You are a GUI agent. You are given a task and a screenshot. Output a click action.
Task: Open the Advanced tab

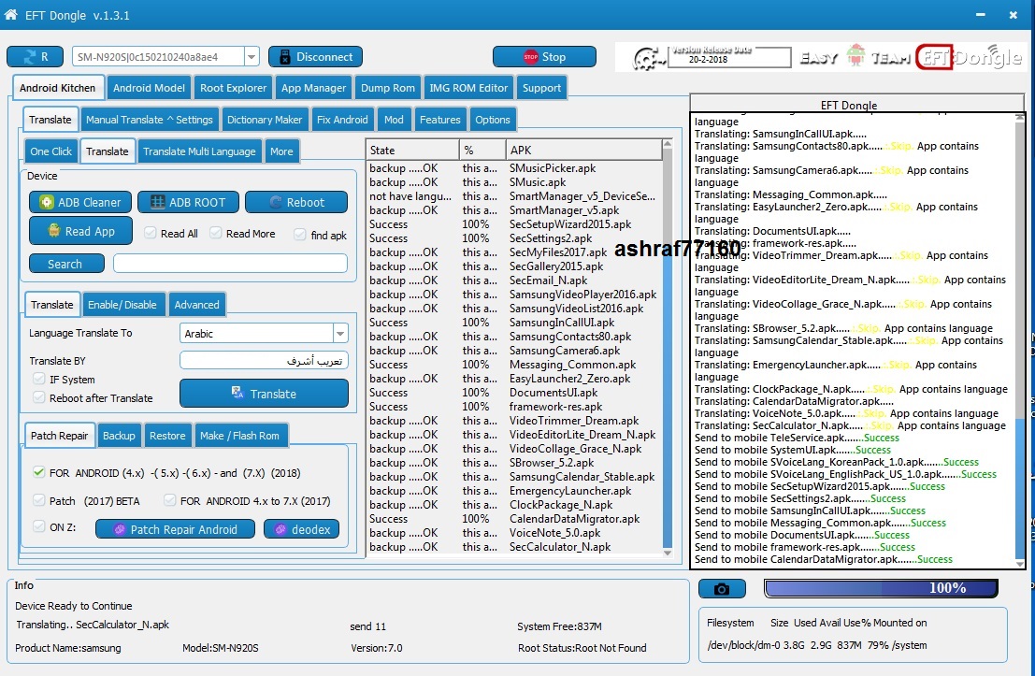(196, 304)
